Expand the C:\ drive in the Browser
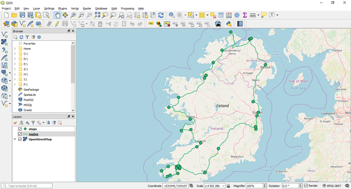Image resolution: width=351 pixels, height=189 pixels. point(15,54)
